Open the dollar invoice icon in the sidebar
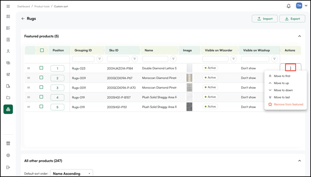Screen dimensions: 311x177 pos(8,39)
